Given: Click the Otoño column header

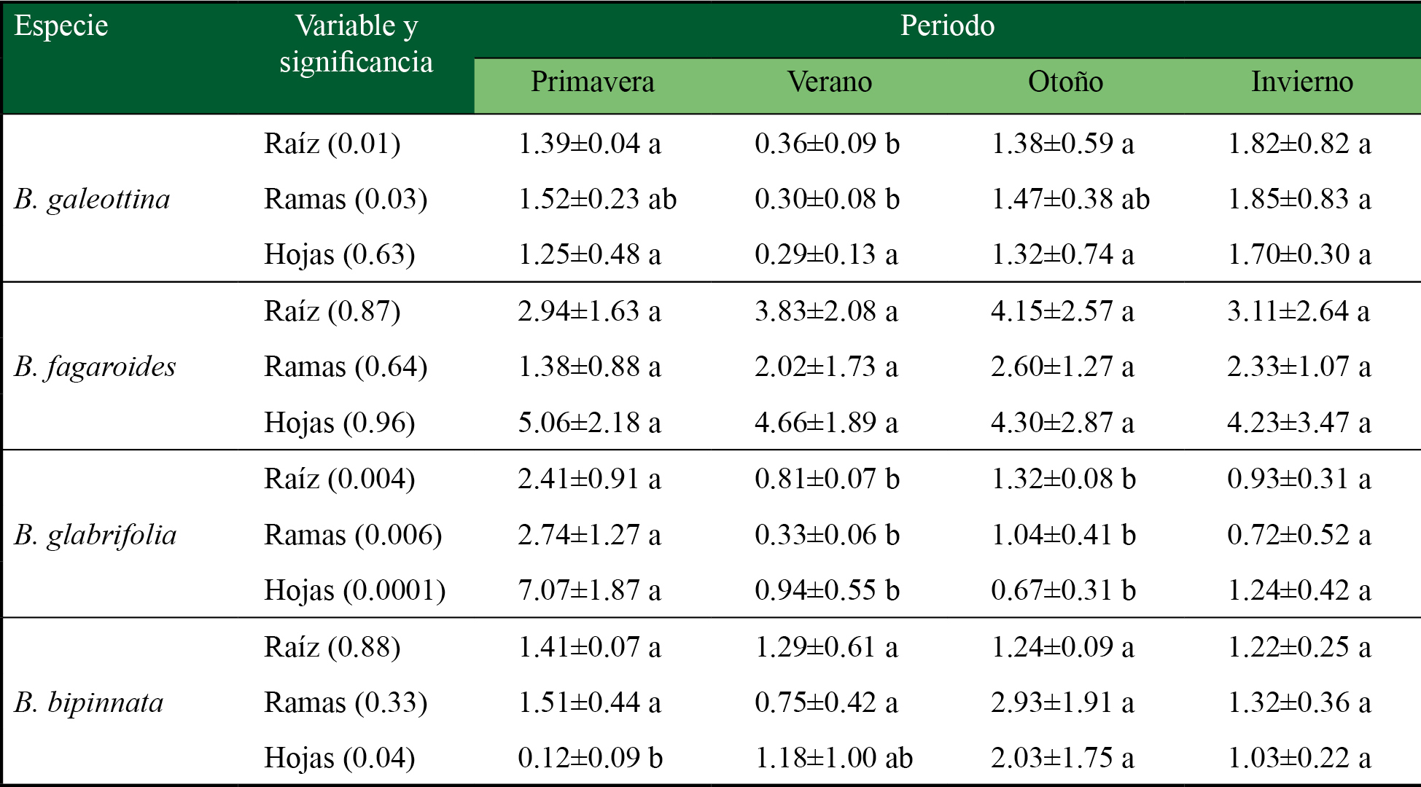Looking at the screenshot, I should (x=1064, y=82).
